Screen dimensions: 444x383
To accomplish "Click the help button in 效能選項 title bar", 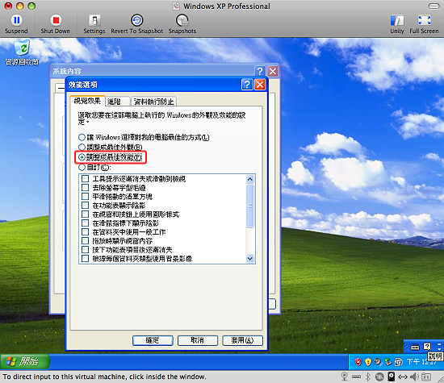I will click(x=247, y=85).
